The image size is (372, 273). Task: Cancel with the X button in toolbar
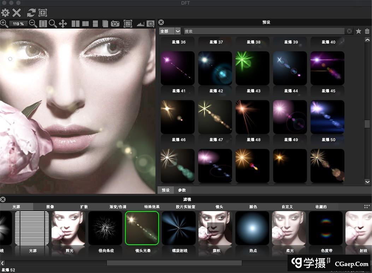(x=17, y=13)
